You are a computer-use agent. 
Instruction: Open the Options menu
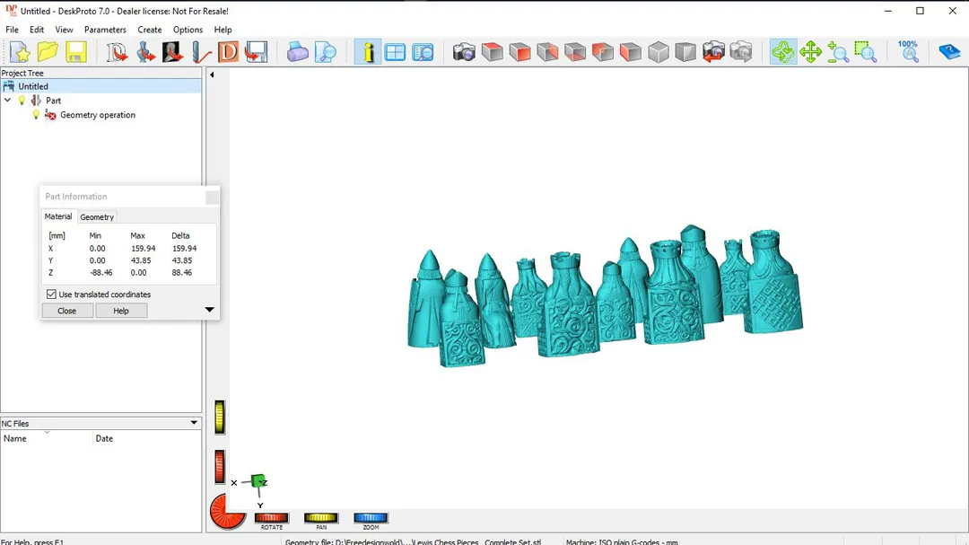188,30
